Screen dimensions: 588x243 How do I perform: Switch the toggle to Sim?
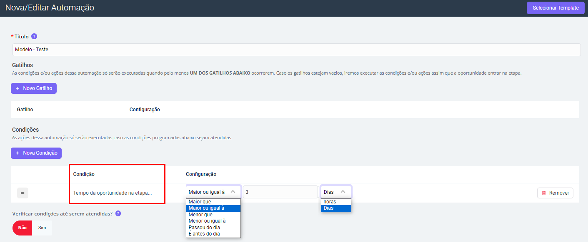42,228
